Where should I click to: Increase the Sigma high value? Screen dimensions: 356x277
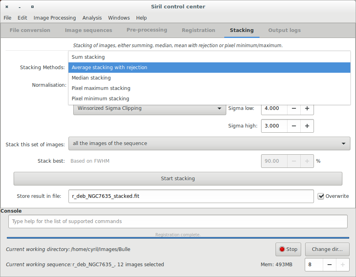click(x=307, y=126)
